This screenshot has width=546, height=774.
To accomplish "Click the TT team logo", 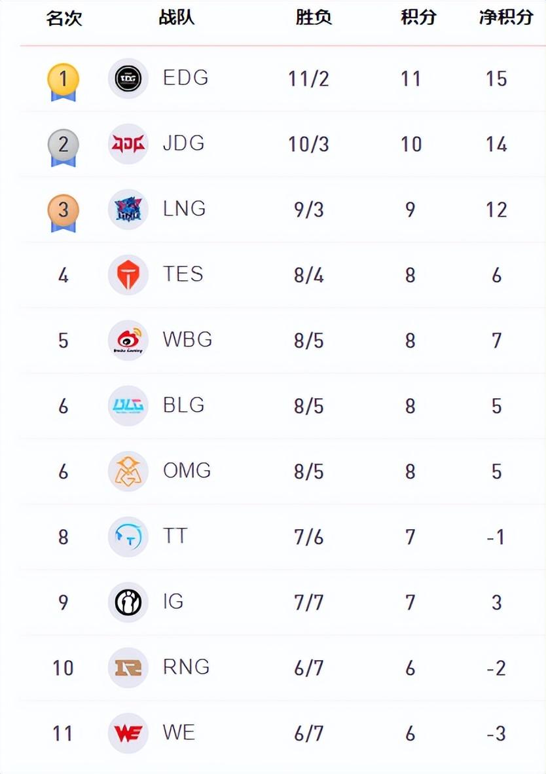I will click(x=128, y=537).
